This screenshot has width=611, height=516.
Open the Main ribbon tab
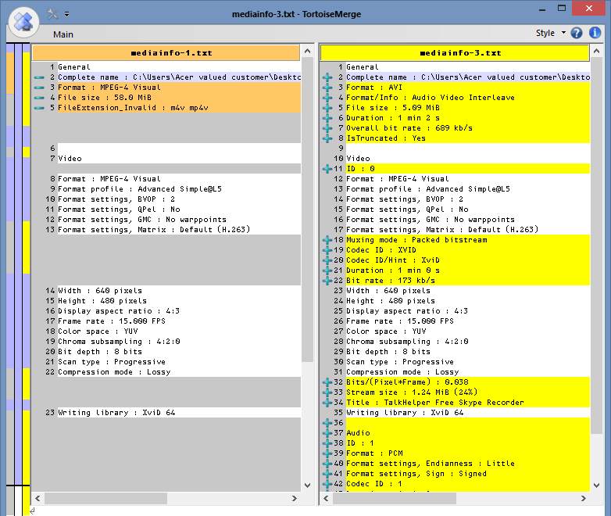pos(63,34)
